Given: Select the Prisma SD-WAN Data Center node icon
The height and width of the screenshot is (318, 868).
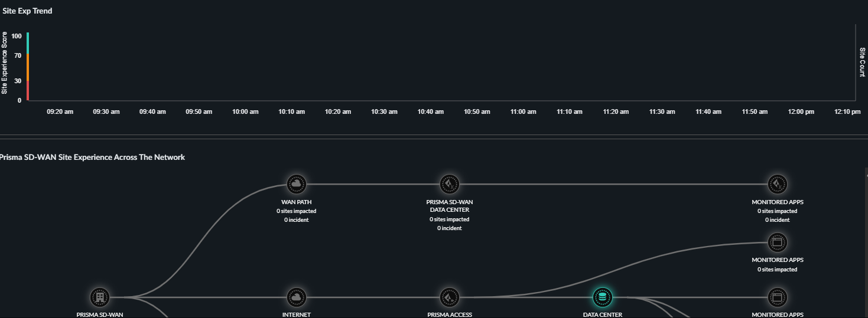Looking at the screenshot, I should click(x=449, y=184).
